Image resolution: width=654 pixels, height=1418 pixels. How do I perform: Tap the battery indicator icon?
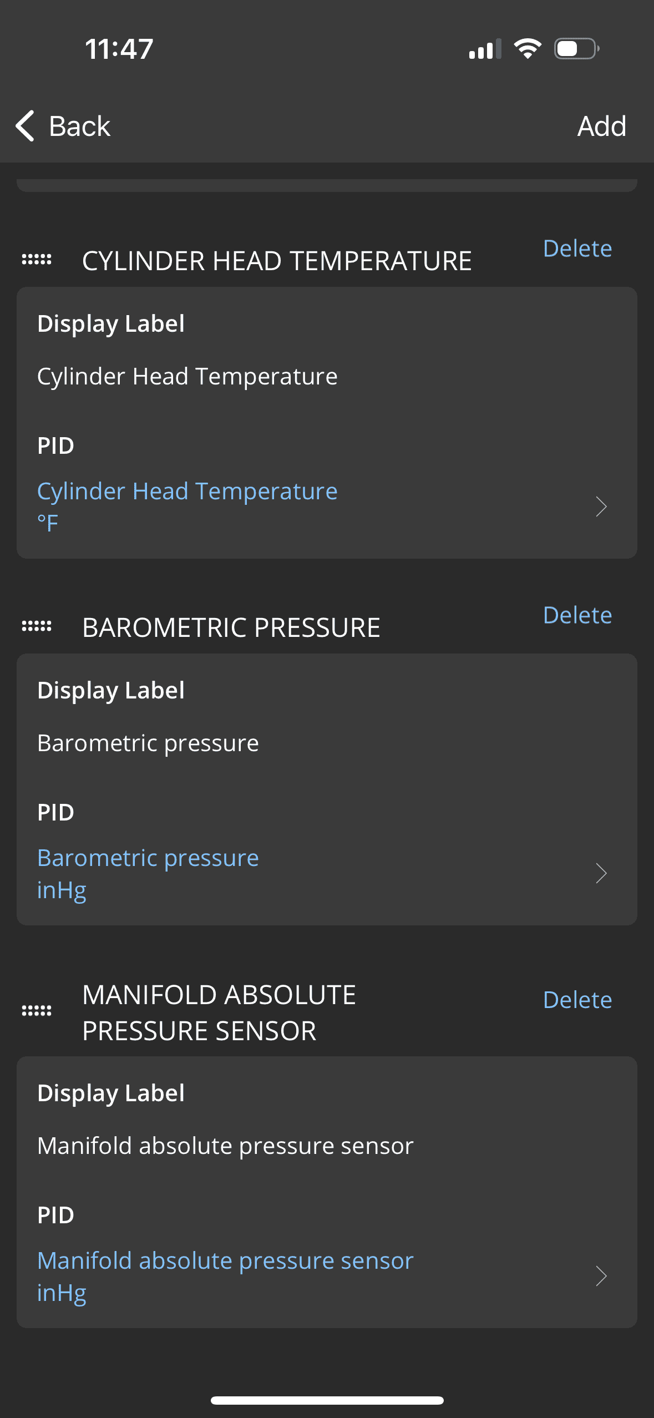coord(576,49)
